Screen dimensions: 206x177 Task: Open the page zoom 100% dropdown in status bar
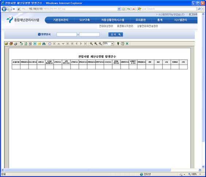[200, 174]
